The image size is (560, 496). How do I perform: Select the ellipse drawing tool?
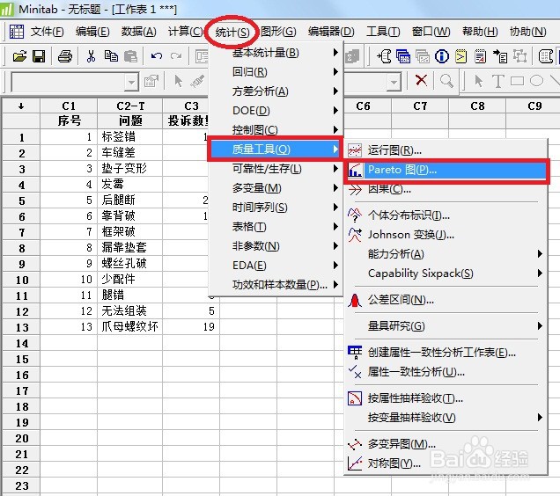(536, 81)
